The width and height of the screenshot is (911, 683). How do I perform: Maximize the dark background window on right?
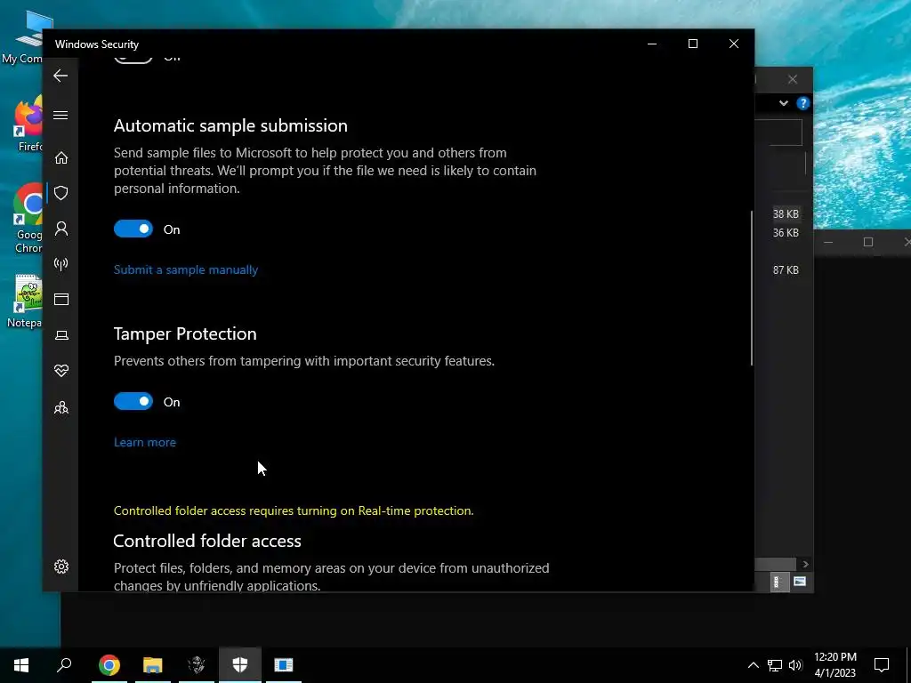point(868,242)
